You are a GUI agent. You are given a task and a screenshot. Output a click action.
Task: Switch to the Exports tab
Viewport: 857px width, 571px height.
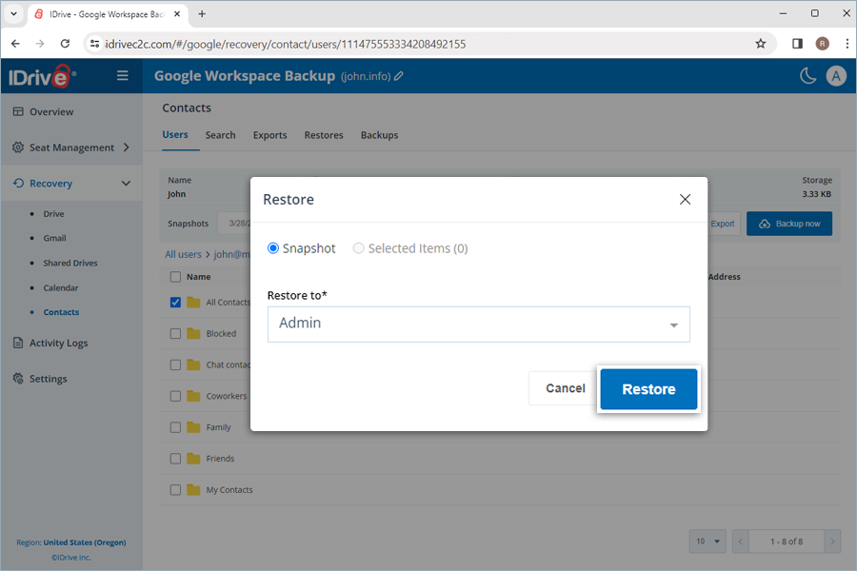(x=270, y=135)
